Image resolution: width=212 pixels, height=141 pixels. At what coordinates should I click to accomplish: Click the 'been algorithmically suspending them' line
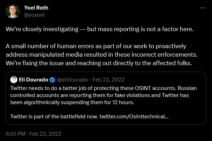click(72, 102)
